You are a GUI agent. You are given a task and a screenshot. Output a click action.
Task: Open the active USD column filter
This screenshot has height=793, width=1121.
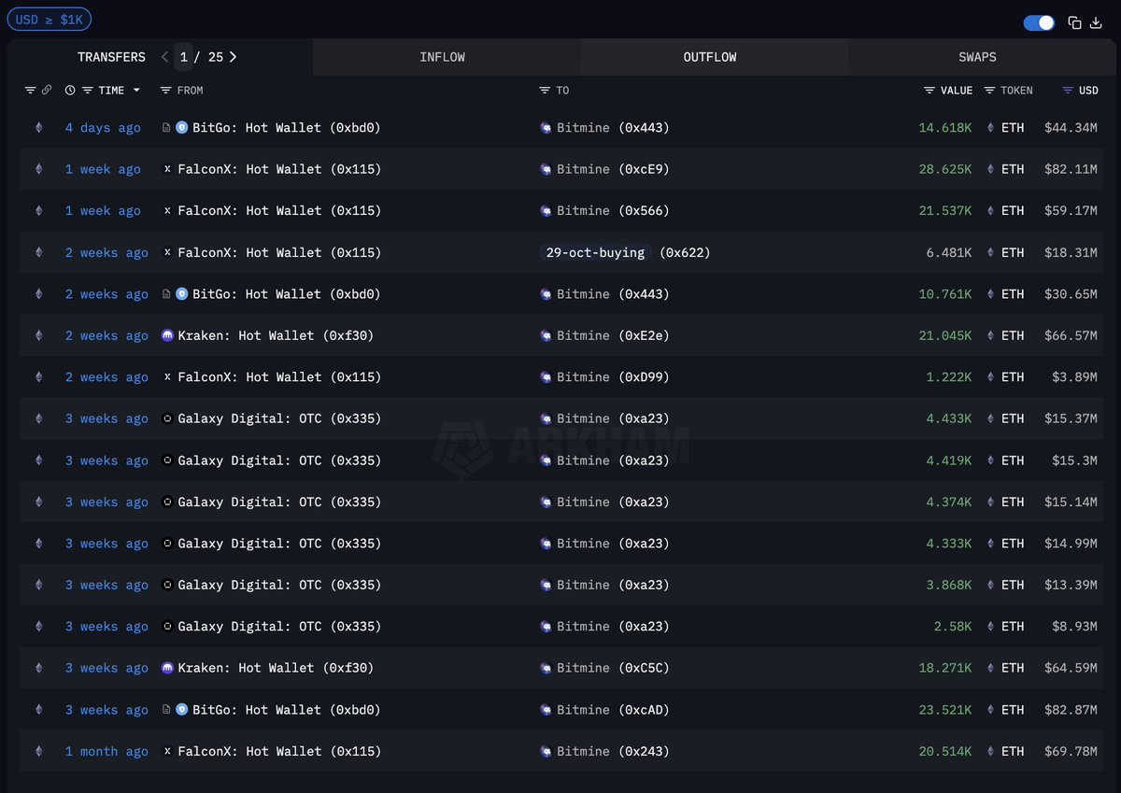[x=1068, y=91]
